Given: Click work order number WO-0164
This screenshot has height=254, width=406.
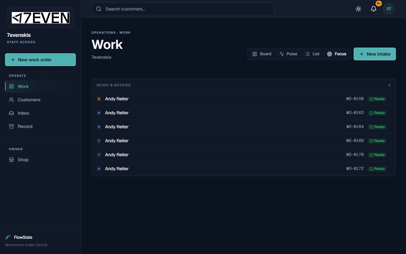Looking at the screenshot, I should (355, 127).
